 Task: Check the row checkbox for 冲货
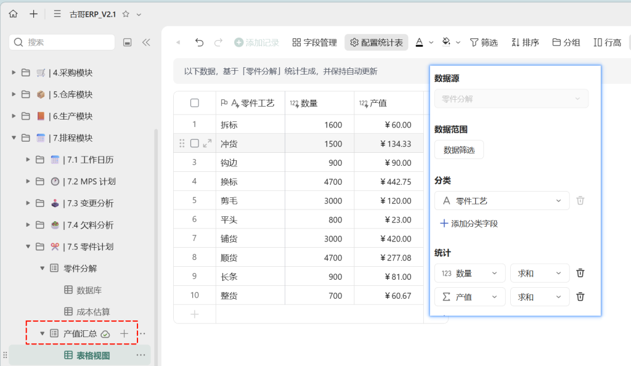point(194,143)
